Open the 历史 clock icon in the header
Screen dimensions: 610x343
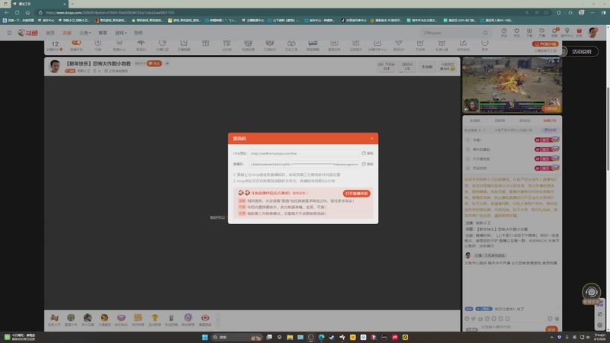[x=504, y=32]
